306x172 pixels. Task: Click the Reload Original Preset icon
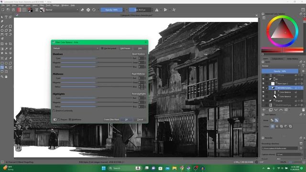[x=94, y=10]
